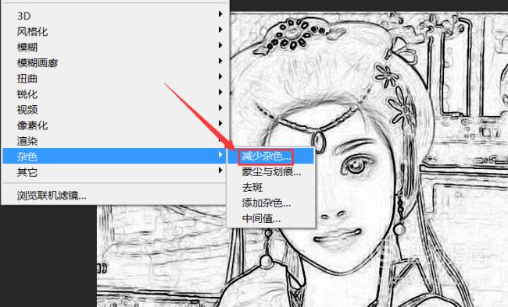Choose 减少杂色... in the submenu
The image size is (508, 307).
coord(271,157)
